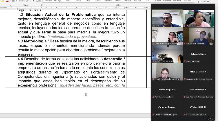Select the speaker tile highlighted in green
This screenshot has height=121, width=219.
167,18
